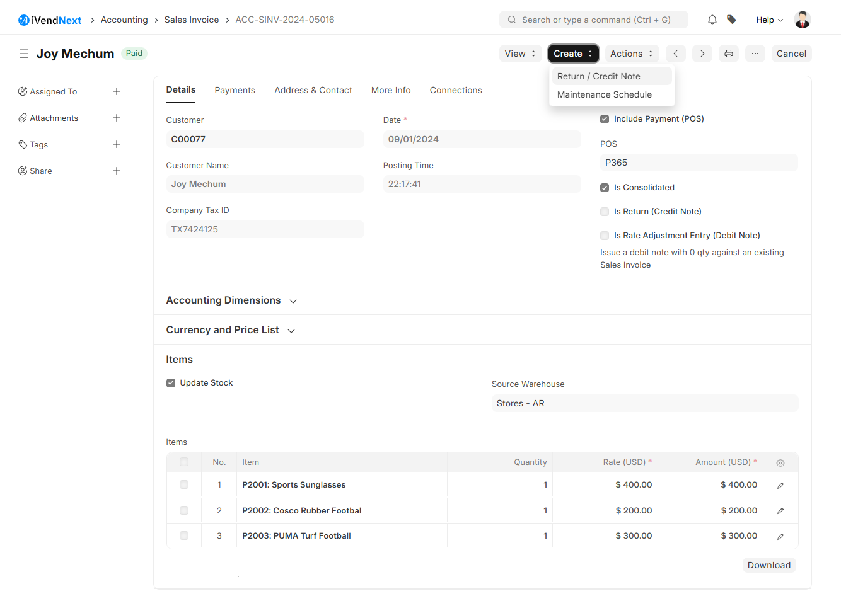The image size is (841, 601).
Task: Open the iVendNext home logo
Action: click(50, 20)
